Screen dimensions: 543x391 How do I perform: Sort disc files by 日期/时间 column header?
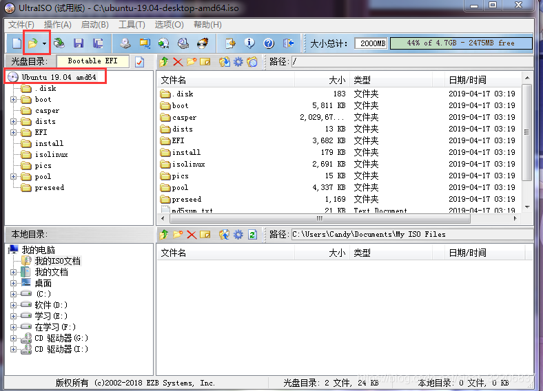483,81
